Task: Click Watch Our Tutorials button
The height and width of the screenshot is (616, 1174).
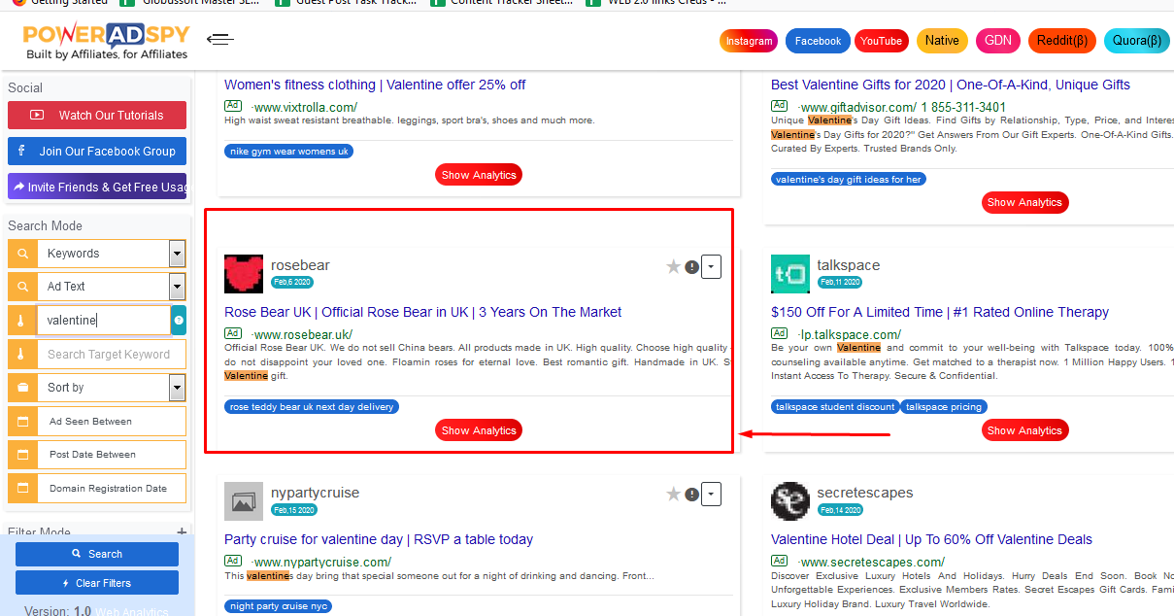Action: click(97, 115)
